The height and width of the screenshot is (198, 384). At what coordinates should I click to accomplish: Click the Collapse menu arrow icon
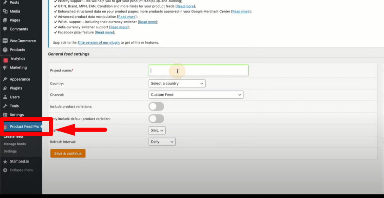click(x=5, y=170)
